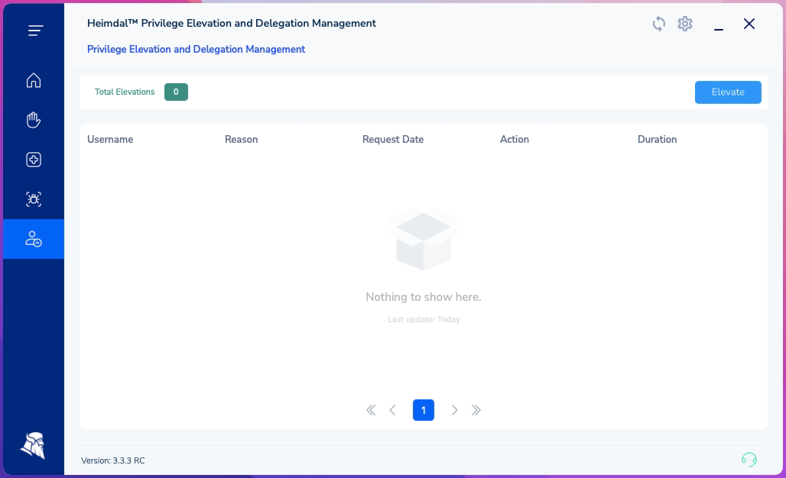This screenshot has height=478, width=786.
Task: Go to next page arrow
Action: [x=455, y=411]
